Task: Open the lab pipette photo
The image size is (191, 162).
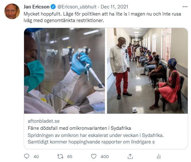Action: (64, 71)
